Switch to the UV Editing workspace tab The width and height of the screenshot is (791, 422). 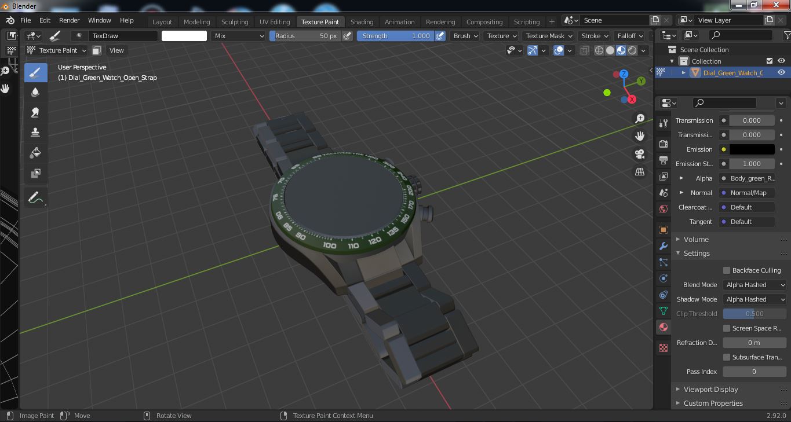(x=275, y=22)
